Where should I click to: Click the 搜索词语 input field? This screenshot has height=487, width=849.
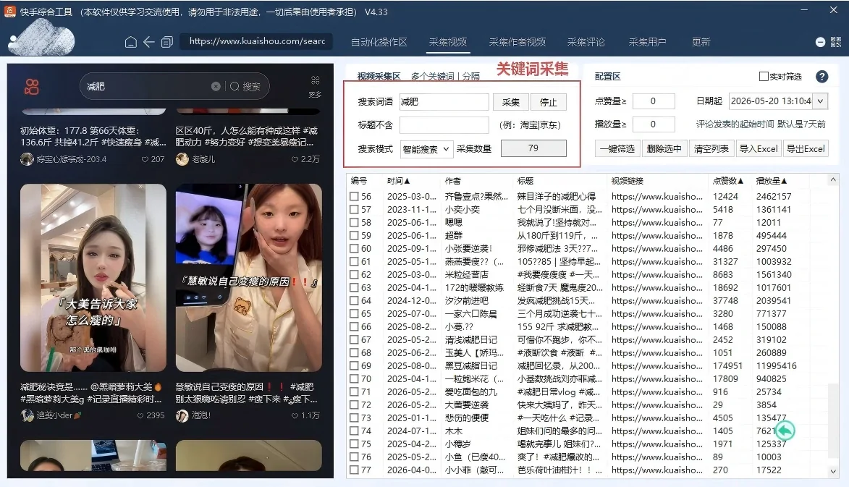click(444, 102)
